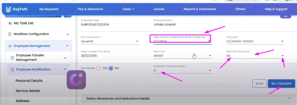Select Yes for Govt Quarter
Image resolution: width=297 pixels, height=105 pixels.
(x=98, y=68)
